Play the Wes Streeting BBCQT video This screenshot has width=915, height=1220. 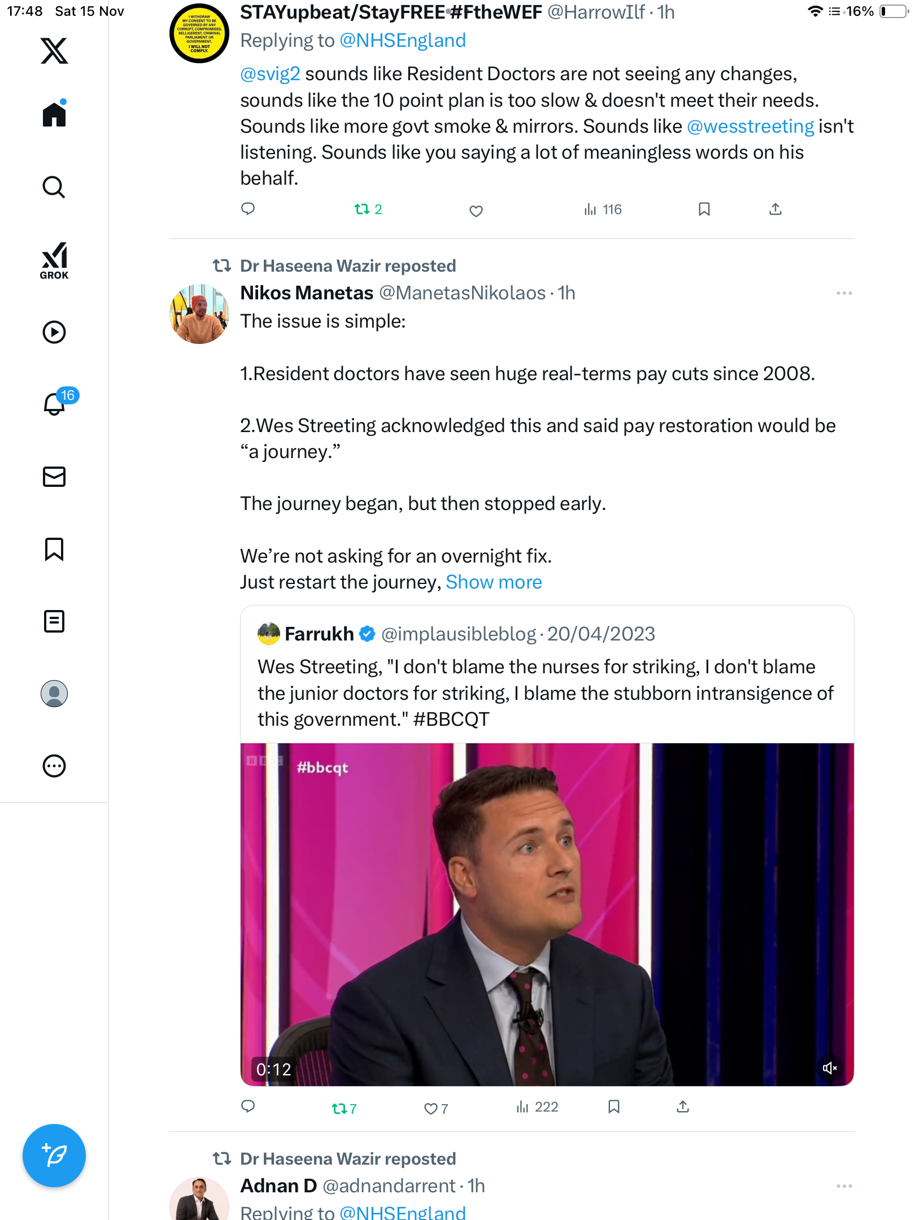coord(547,914)
